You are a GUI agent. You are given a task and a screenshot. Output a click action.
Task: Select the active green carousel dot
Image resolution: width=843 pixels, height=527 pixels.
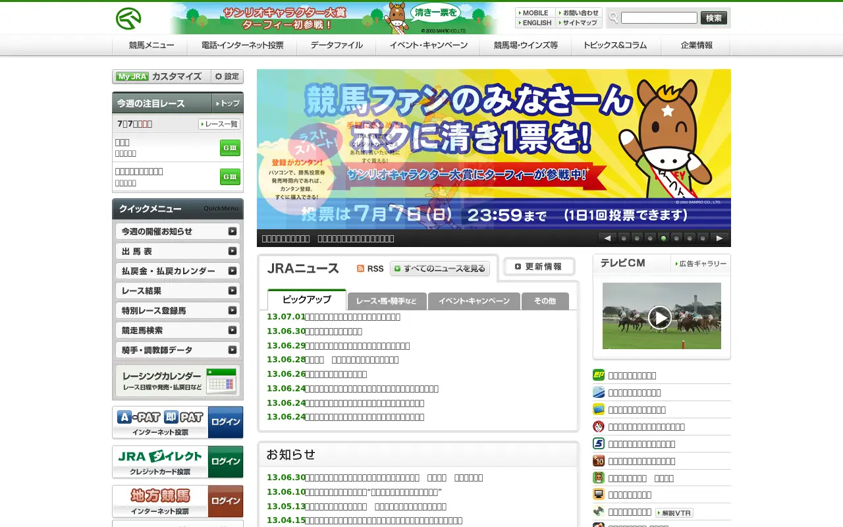point(663,238)
